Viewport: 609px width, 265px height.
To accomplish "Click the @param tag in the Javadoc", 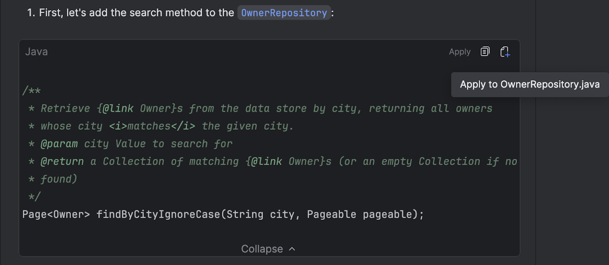I will [x=59, y=144].
